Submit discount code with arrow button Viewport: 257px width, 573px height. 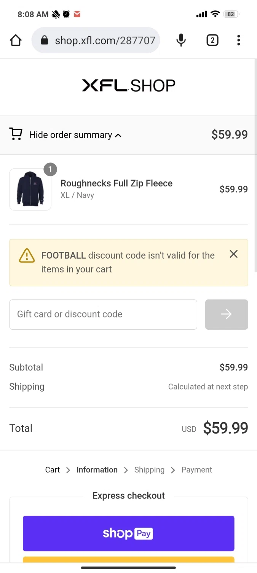pyautogui.click(x=227, y=314)
